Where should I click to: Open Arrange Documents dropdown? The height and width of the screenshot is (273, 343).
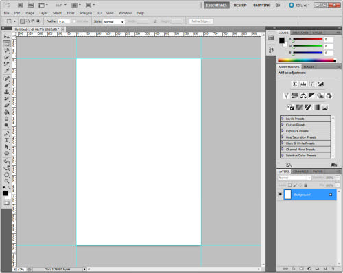click(x=76, y=5)
